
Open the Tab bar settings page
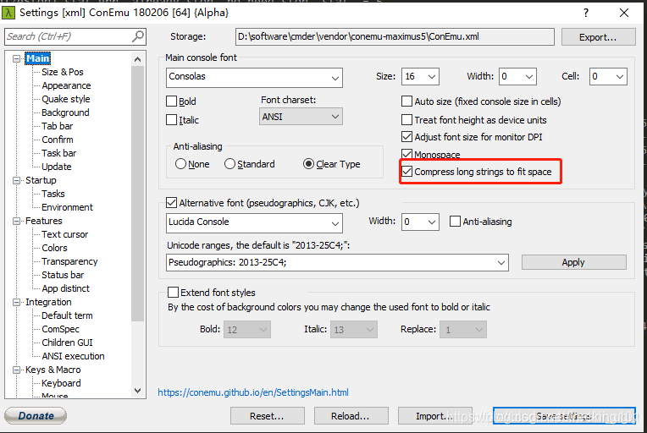57,126
